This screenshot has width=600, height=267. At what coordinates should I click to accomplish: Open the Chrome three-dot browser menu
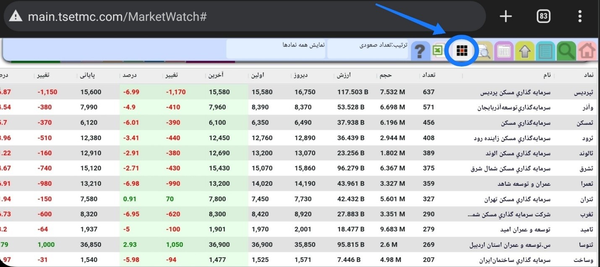point(579,16)
